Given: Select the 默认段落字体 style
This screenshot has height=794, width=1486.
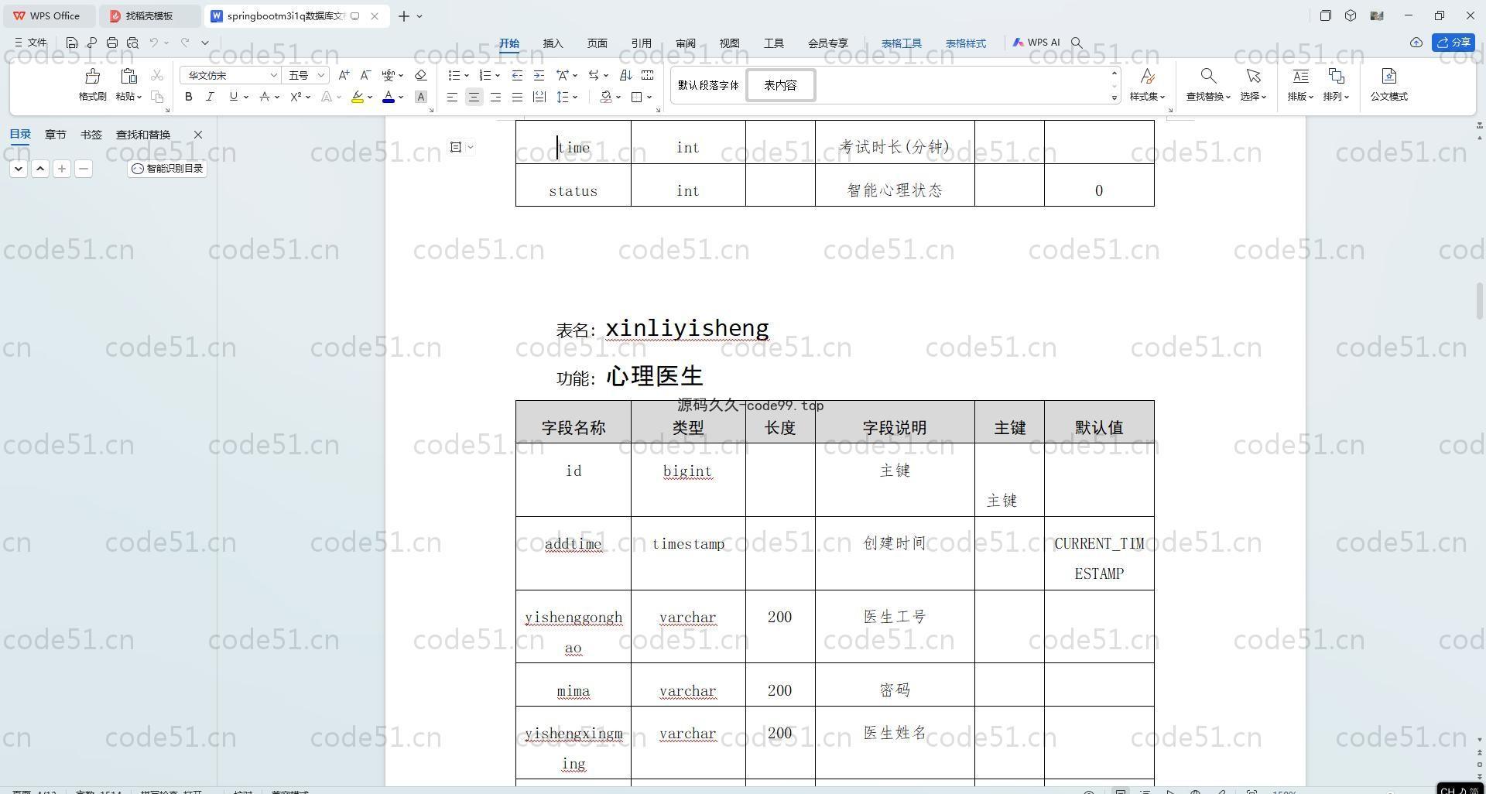Looking at the screenshot, I should pos(708,85).
